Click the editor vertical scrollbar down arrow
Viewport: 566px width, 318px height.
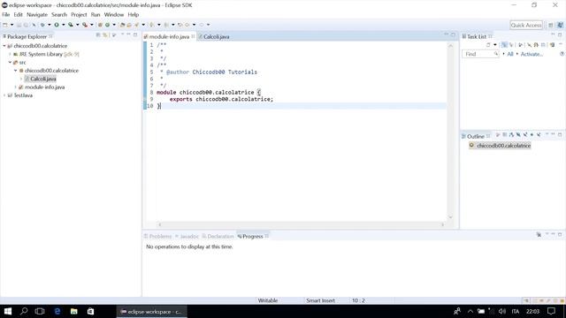450,217
